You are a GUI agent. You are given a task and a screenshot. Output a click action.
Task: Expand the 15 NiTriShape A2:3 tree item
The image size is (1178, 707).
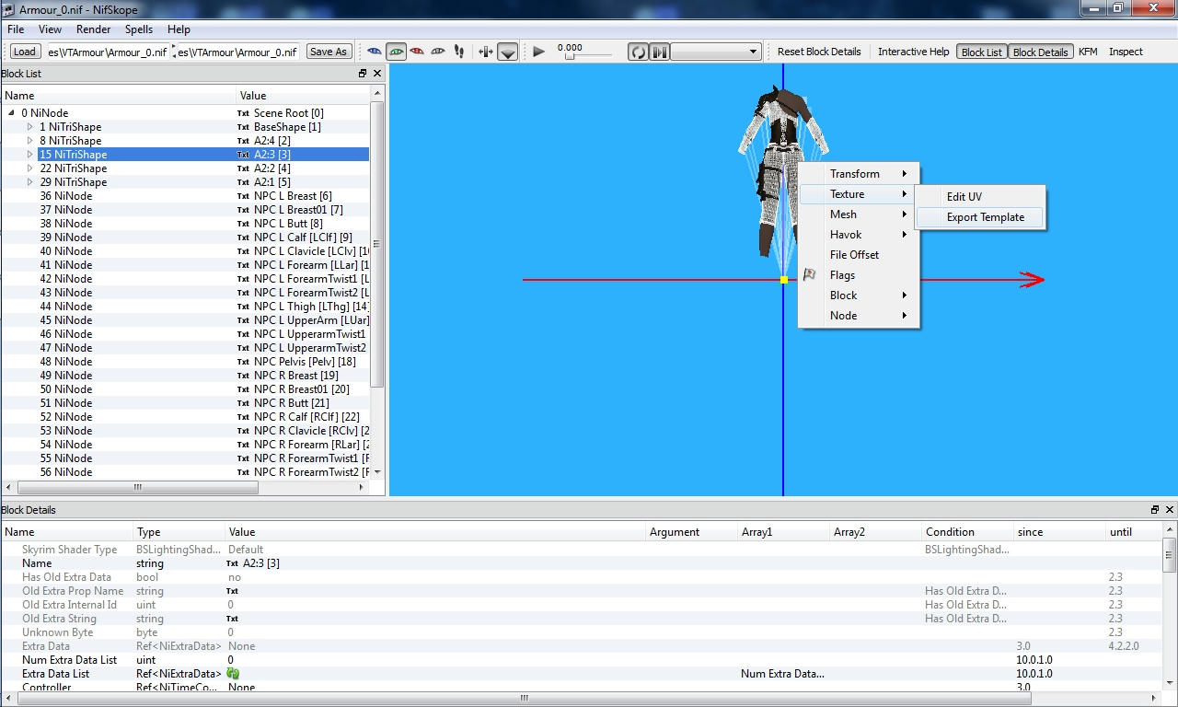point(29,154)
